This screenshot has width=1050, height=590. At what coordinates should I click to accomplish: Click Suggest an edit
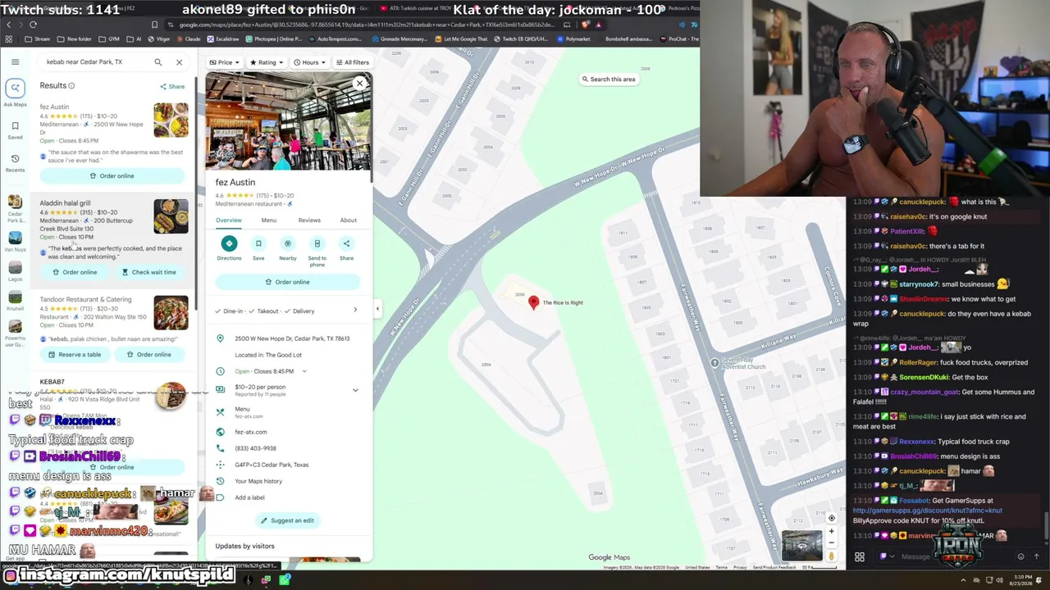288,520
